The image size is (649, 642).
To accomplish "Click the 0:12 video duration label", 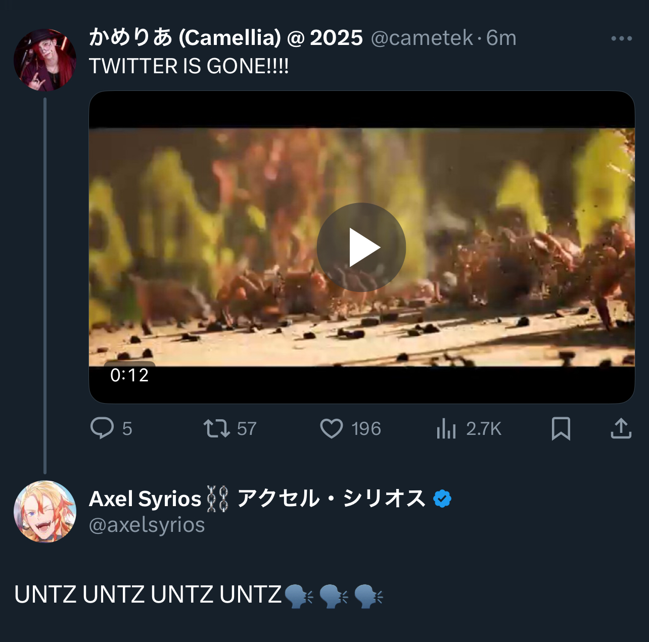I will coord(129,375).
